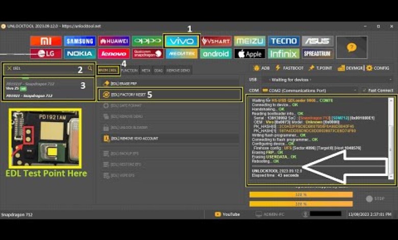
Task: Select the LG brand logo
Action: click(46, 54)
